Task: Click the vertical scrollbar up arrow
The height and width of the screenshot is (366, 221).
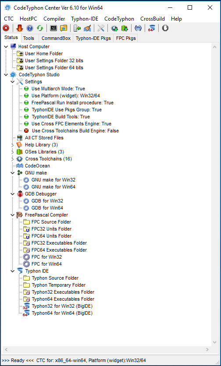Action: [x=215, y=47]
